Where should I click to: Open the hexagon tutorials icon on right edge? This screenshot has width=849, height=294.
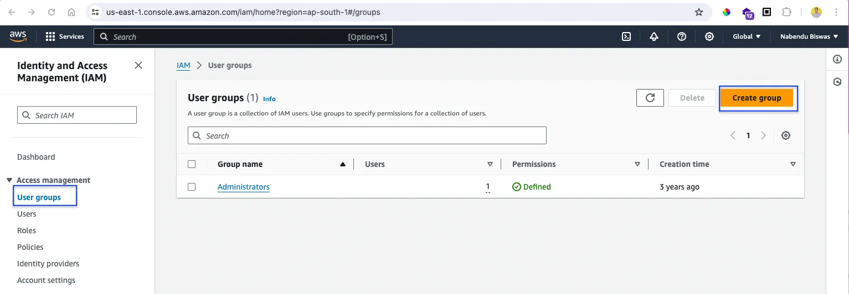(837, 82)
